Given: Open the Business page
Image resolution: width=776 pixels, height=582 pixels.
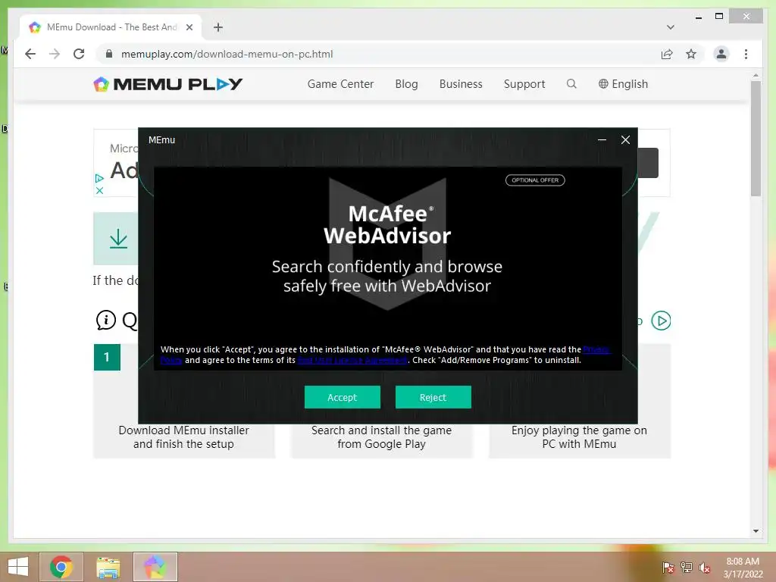Looking at the screenshot, I should click(x=461, y=84).
